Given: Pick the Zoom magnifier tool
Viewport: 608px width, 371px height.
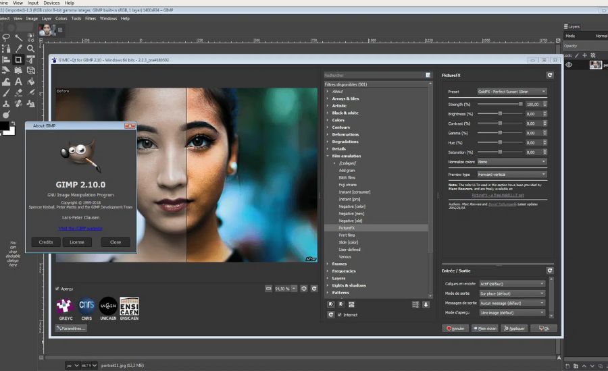Looking at the screenshot, I should point(31,49).
